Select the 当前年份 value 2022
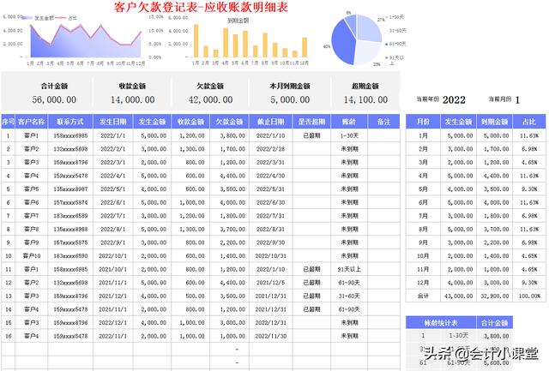549x371 pixels. 454,100
